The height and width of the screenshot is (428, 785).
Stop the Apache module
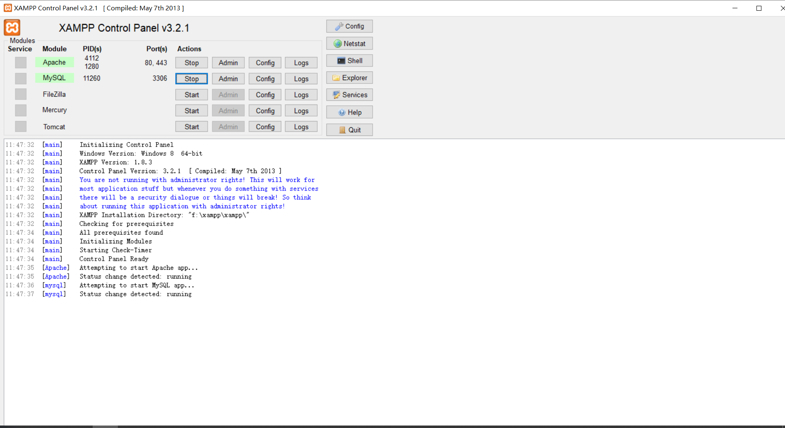[191, 63]
